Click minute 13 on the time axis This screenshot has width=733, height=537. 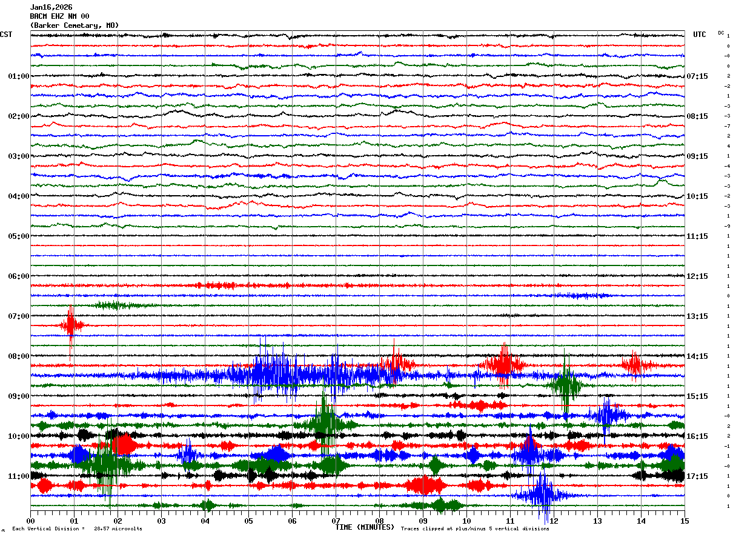pos(597,521)
